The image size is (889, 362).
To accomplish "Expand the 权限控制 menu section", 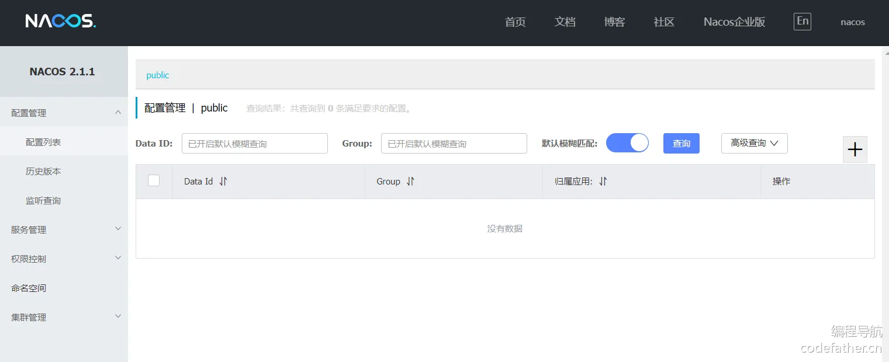I will (x=64, y=259).
